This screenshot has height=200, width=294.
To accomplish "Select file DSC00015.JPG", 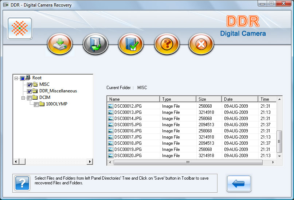I will coord(128,125).
